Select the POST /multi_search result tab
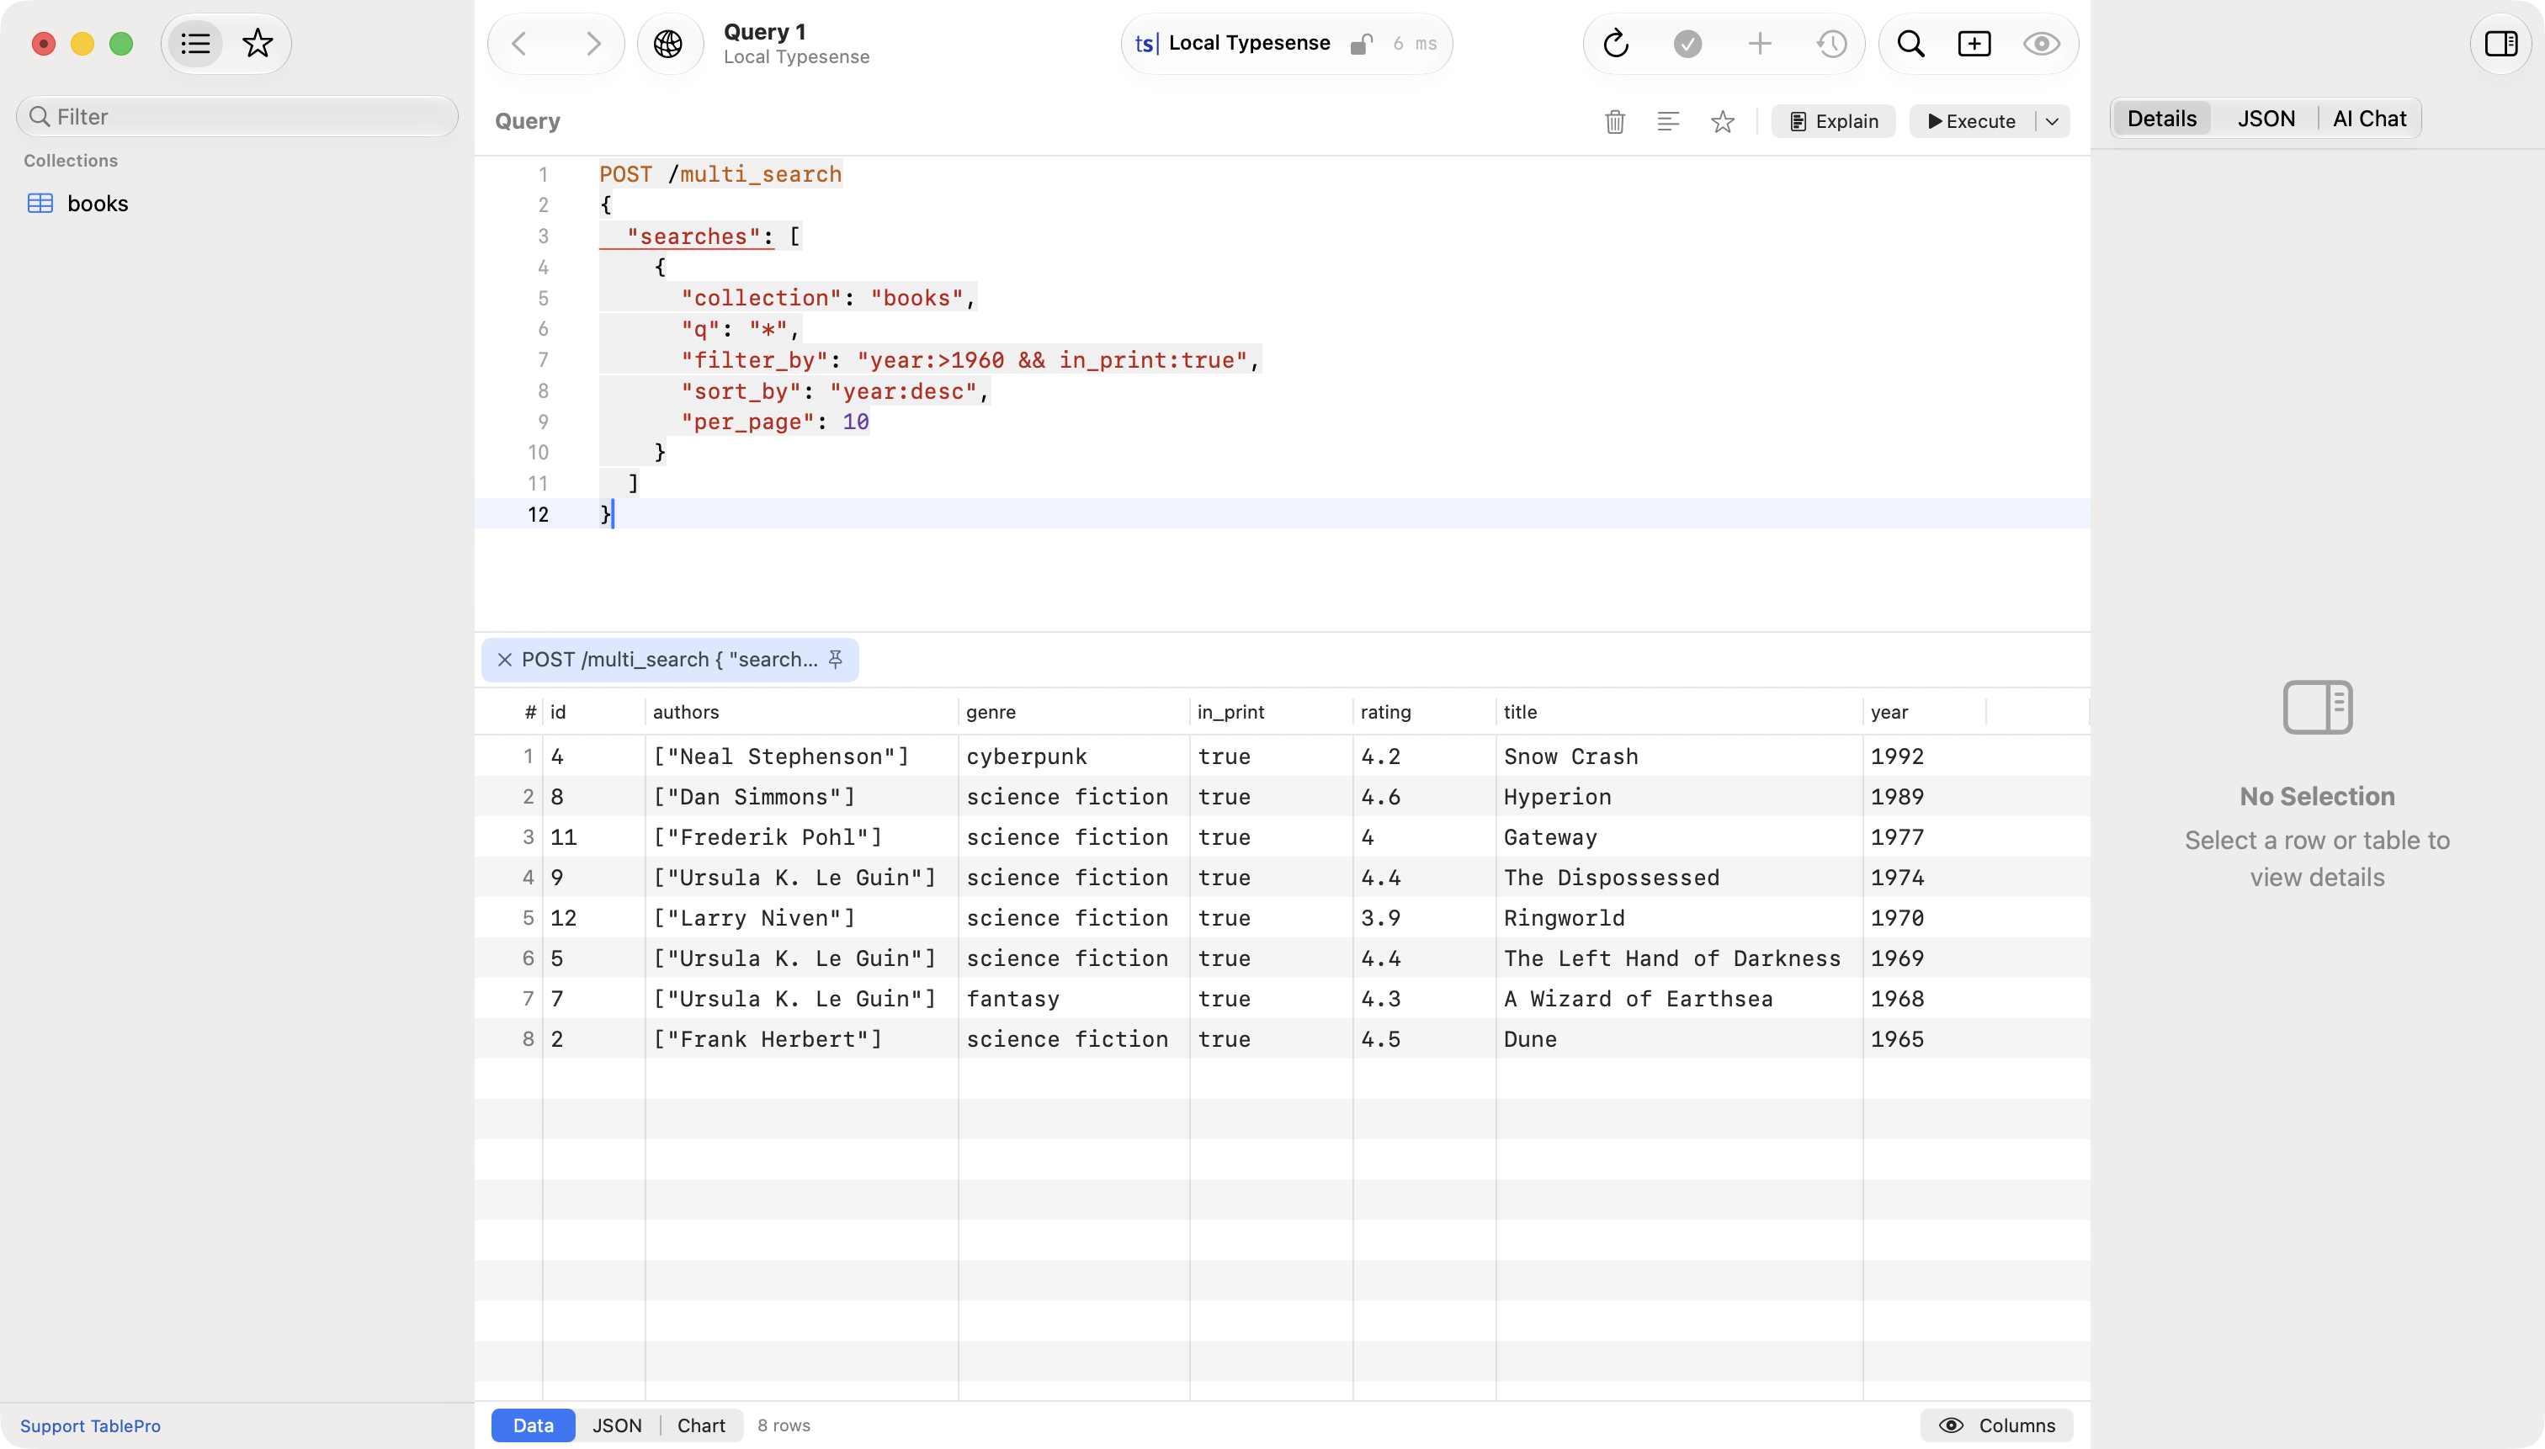 (670, 660)
